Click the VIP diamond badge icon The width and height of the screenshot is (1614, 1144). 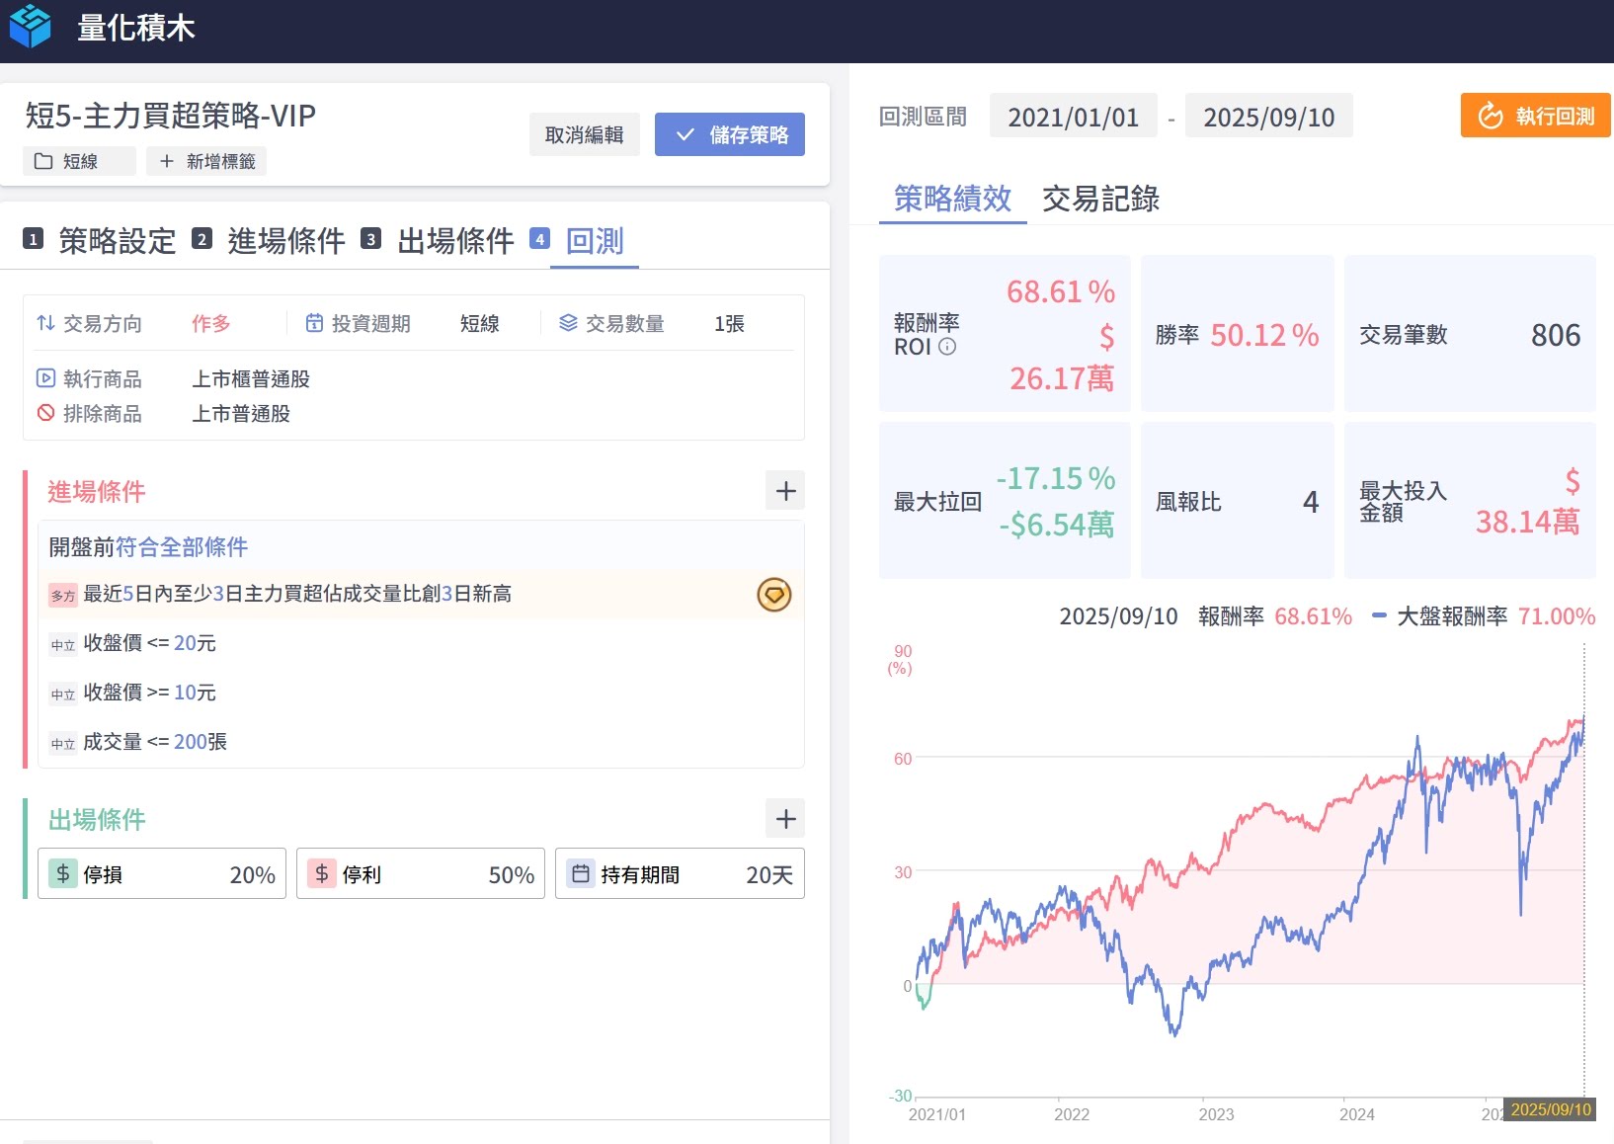(773, 595)
